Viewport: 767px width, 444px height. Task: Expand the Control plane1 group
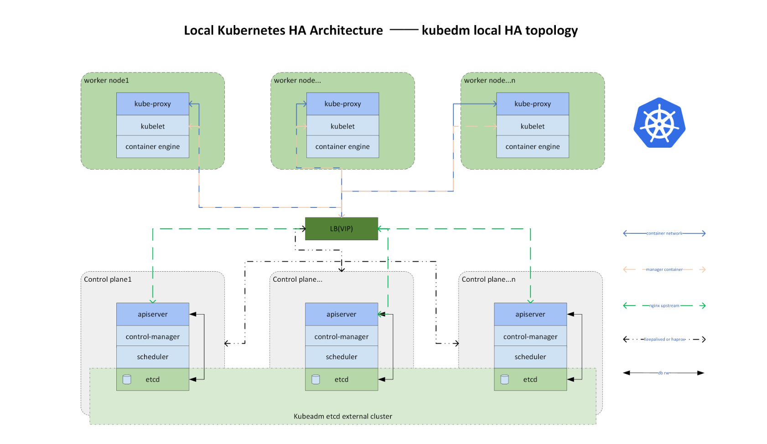click(x=108, y=279)
